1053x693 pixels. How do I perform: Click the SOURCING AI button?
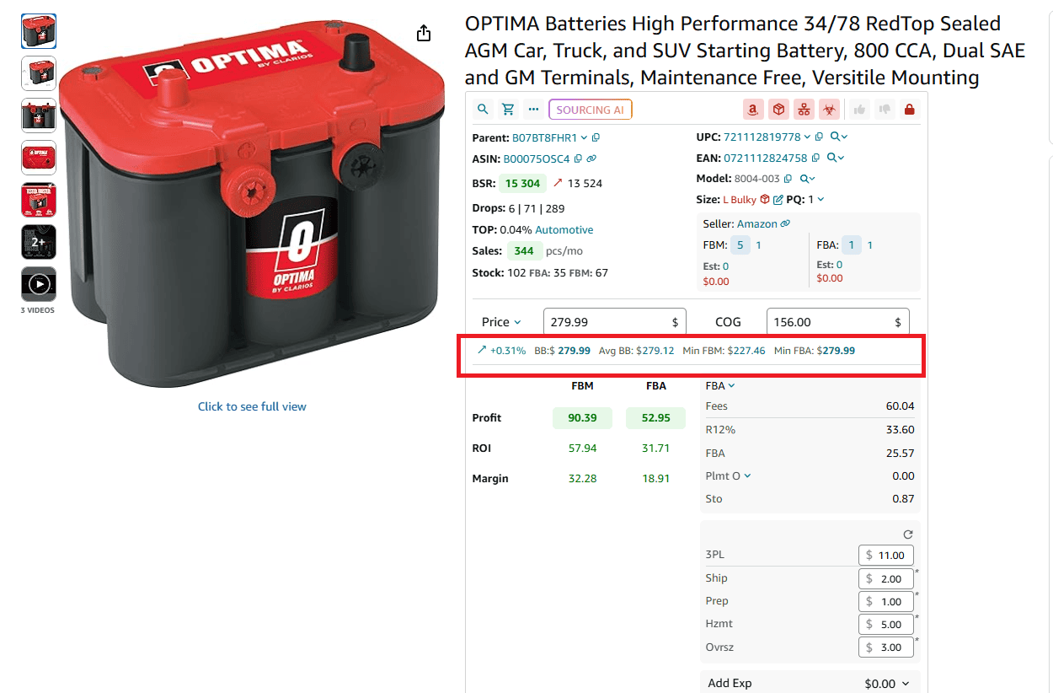tap(590, 109)
